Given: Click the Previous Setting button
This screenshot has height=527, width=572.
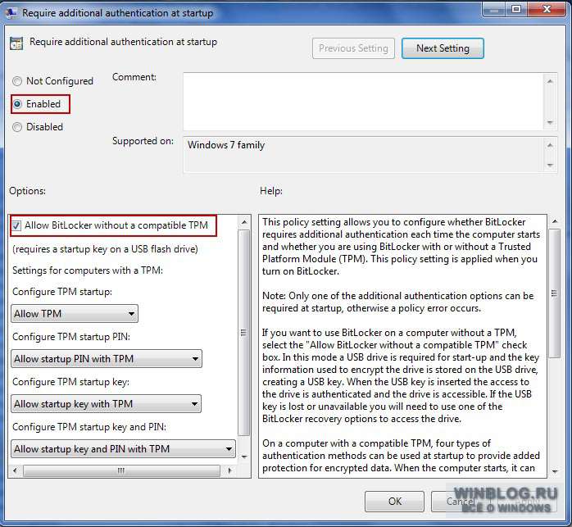Looking at the screenshot, I should point(353,48).
